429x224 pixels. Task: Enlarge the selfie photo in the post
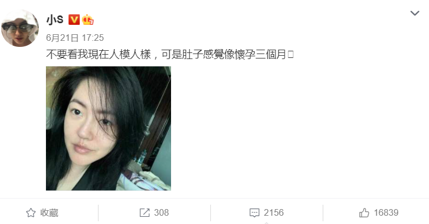point(108,128)
